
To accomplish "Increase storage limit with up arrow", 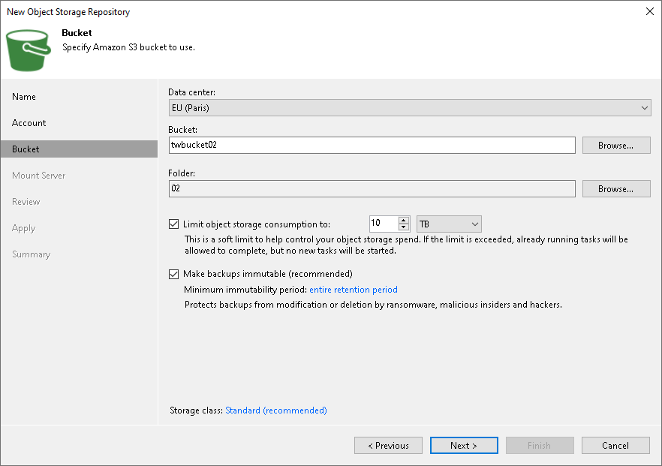I will click(404, 221).
